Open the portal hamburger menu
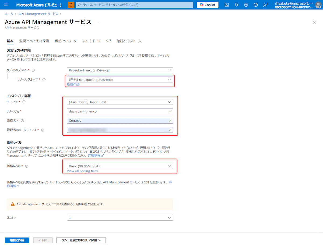 click(x=6, y=5)
